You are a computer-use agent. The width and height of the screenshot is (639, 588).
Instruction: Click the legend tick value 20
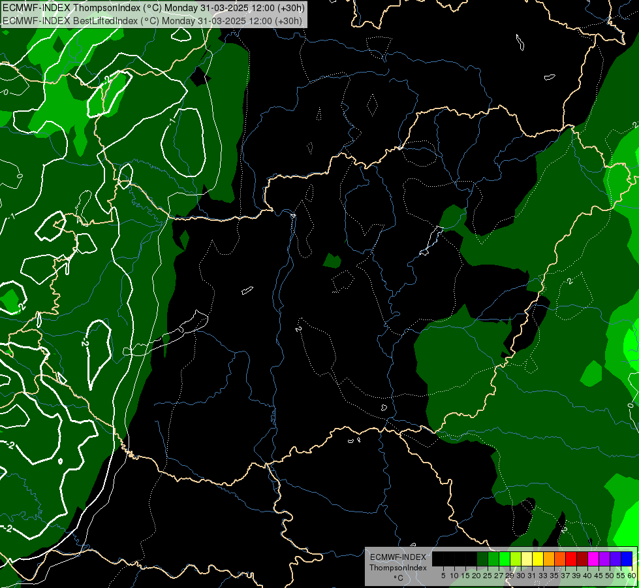click(x=477, y=576)
